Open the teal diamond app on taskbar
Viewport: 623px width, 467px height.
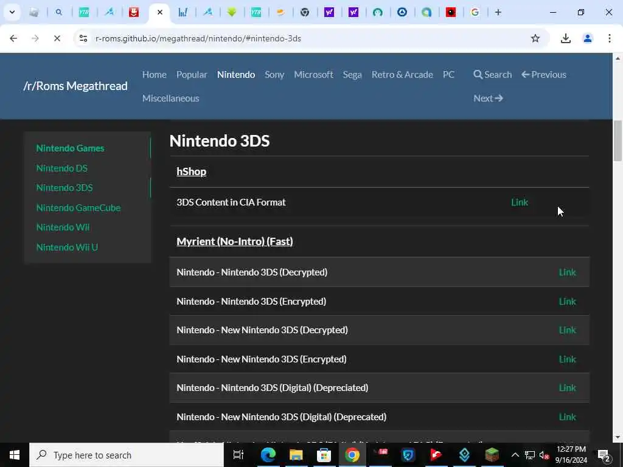pos(464,455)
